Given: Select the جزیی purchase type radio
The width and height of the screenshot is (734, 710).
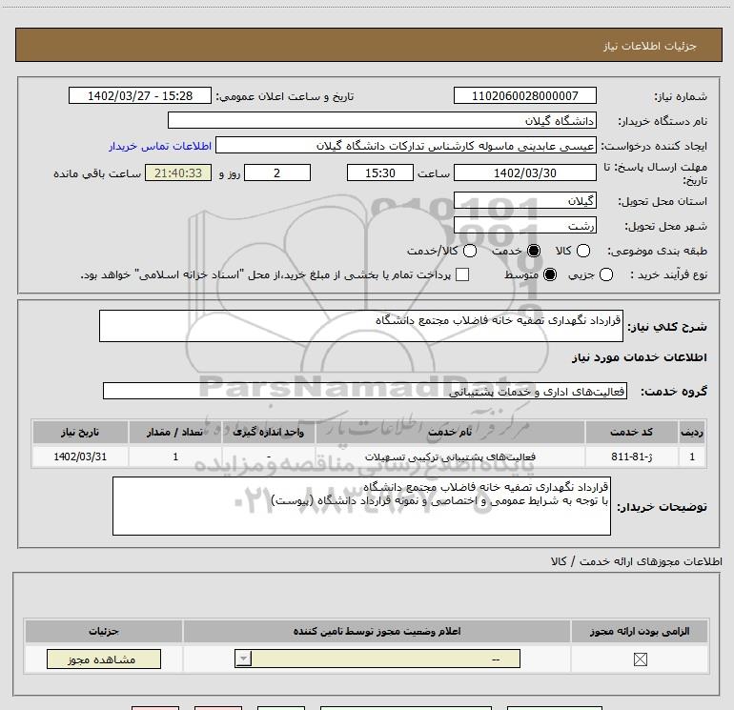Looking at the screenshot, I should [605, 274].
